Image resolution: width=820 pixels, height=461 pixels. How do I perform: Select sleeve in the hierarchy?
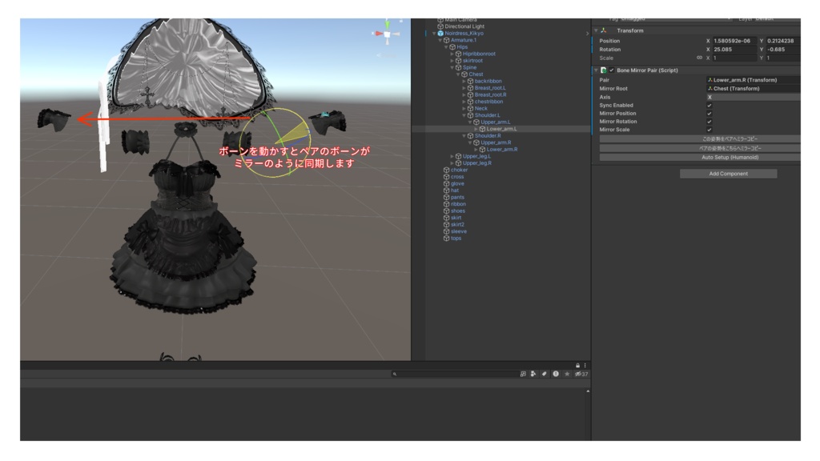pos(458,231)
